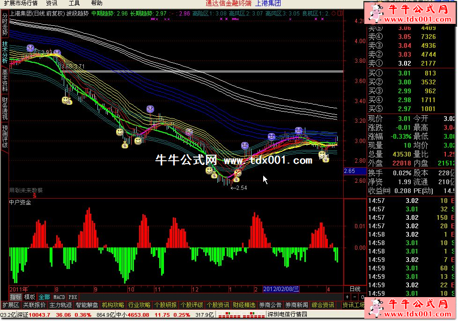Click the plus zoom button under the chart
Screen dimensions: 458x321
click(x=347, y=297)
